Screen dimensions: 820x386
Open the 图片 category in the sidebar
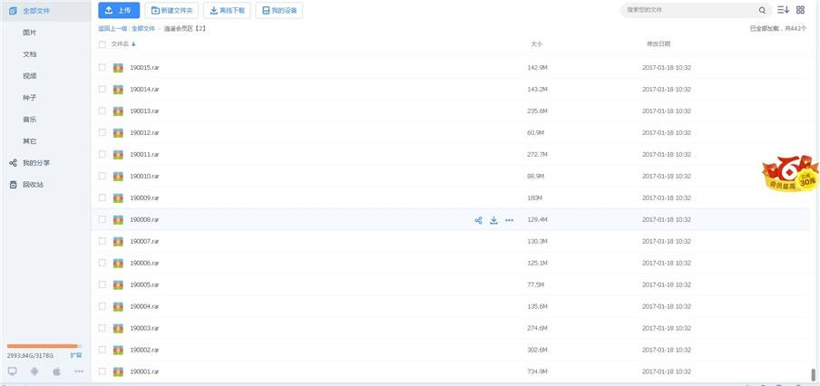click(x=30, y=32)
